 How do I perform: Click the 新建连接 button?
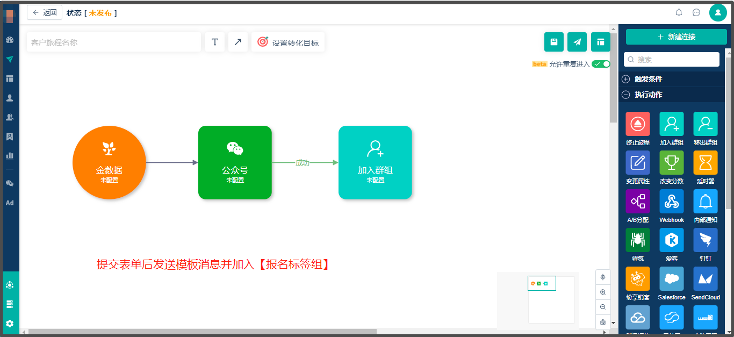coord(677,37)
